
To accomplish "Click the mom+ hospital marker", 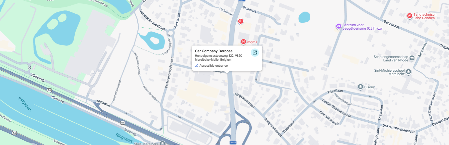I will pyautogui.click(x=243, y=42).
